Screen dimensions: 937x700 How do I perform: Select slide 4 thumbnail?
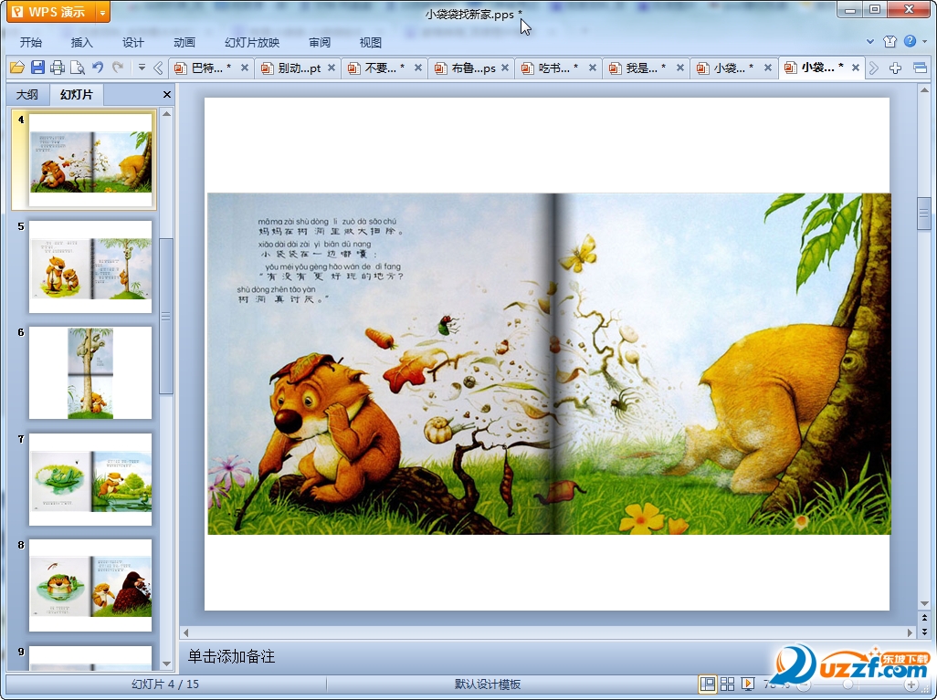tap(90, 160)
